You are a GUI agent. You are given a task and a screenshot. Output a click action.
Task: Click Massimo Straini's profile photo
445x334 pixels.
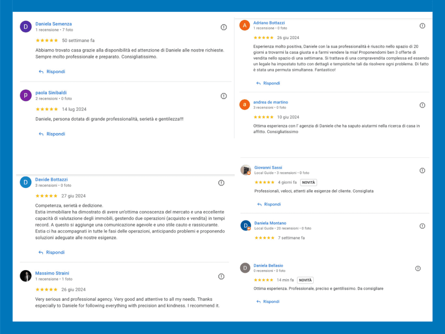point(26,276)
